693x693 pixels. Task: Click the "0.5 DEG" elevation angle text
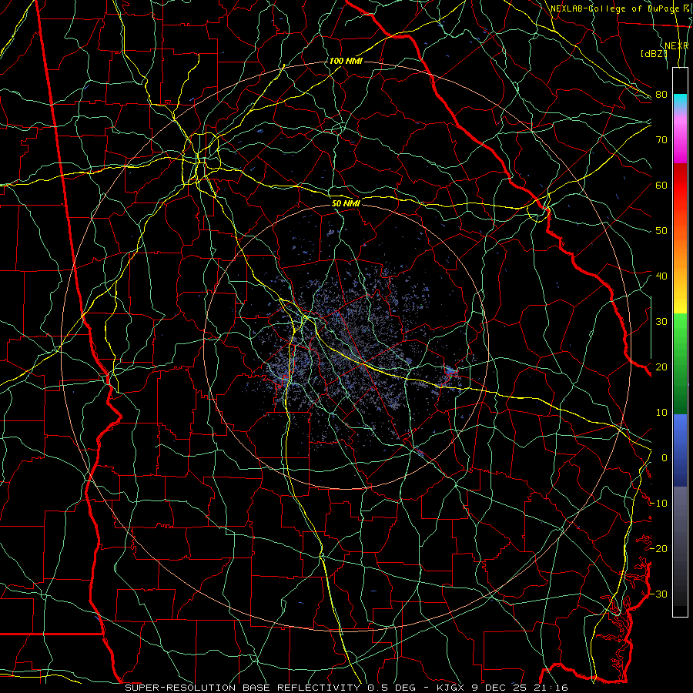pyautogui.click(x=391, y=688)
